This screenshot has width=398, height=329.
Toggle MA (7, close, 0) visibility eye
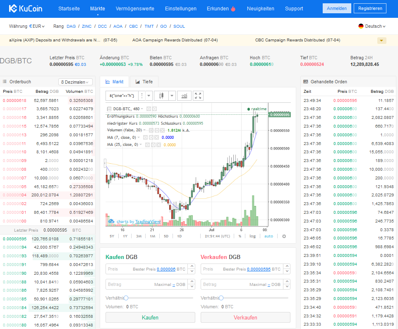tap(146, 138)
